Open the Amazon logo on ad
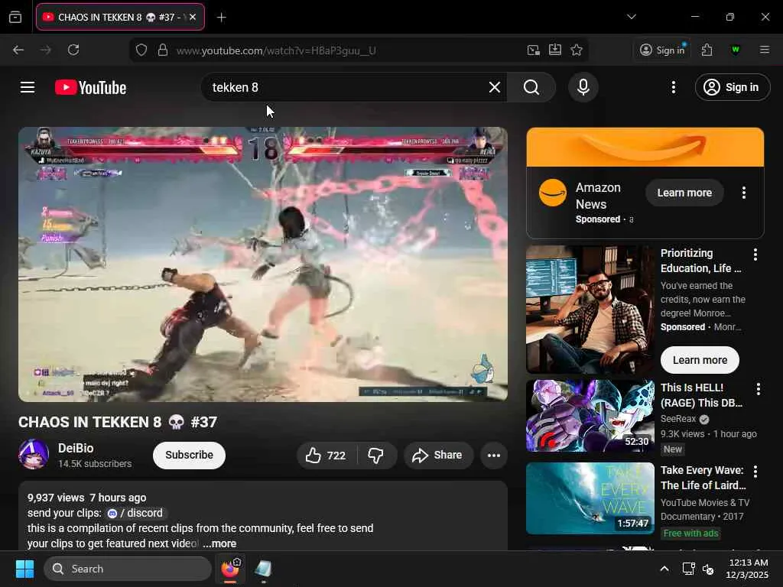The image size is (783, 587). pyautogui.click(x=553, y=192)
